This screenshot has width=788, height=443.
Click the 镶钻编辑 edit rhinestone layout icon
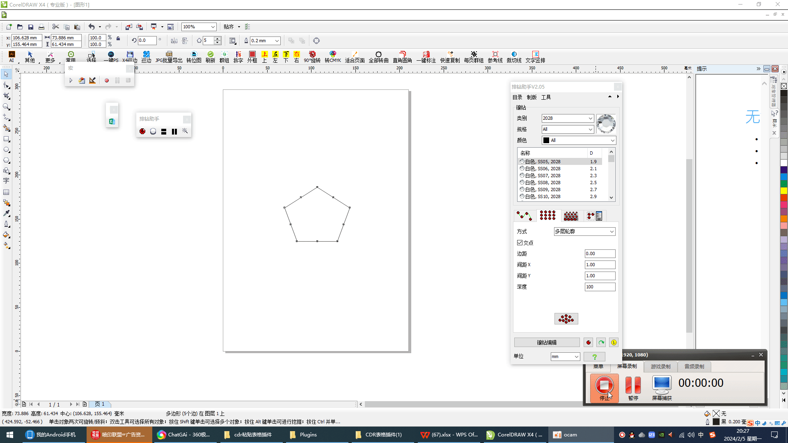pyautogui.click(x=547, y=342)
